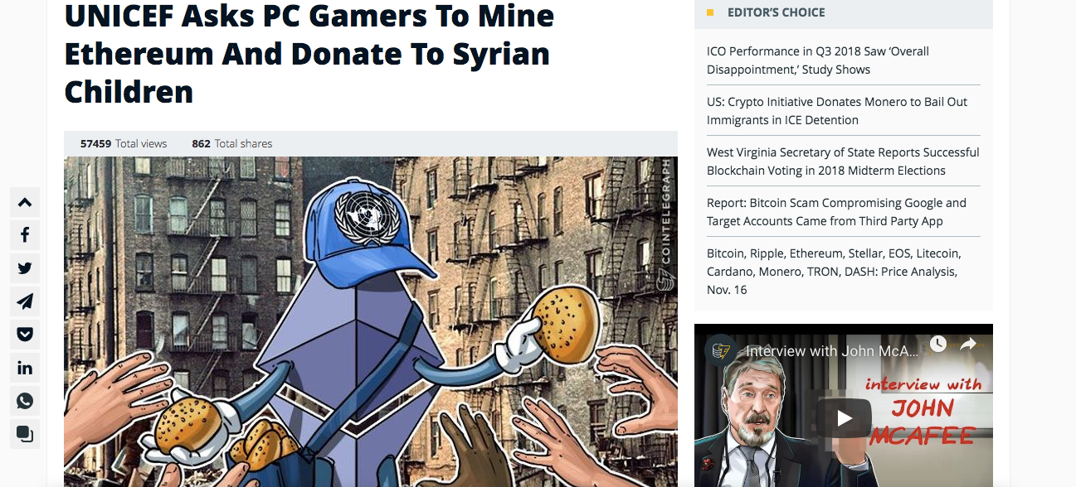Click the video Watch later clock icon
Viewport: 1076px width, 487px height.
937,344
